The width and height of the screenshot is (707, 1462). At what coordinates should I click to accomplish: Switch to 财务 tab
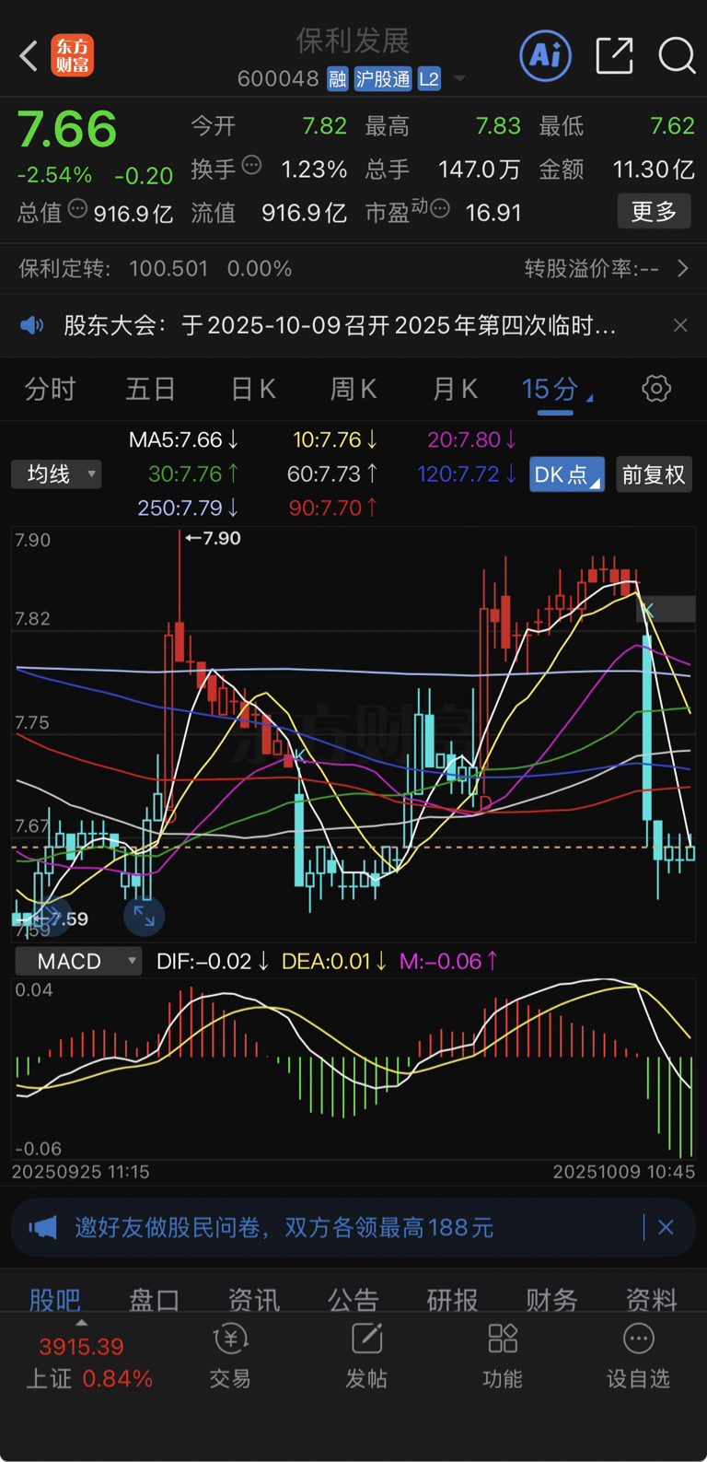tap(551, 1299)
